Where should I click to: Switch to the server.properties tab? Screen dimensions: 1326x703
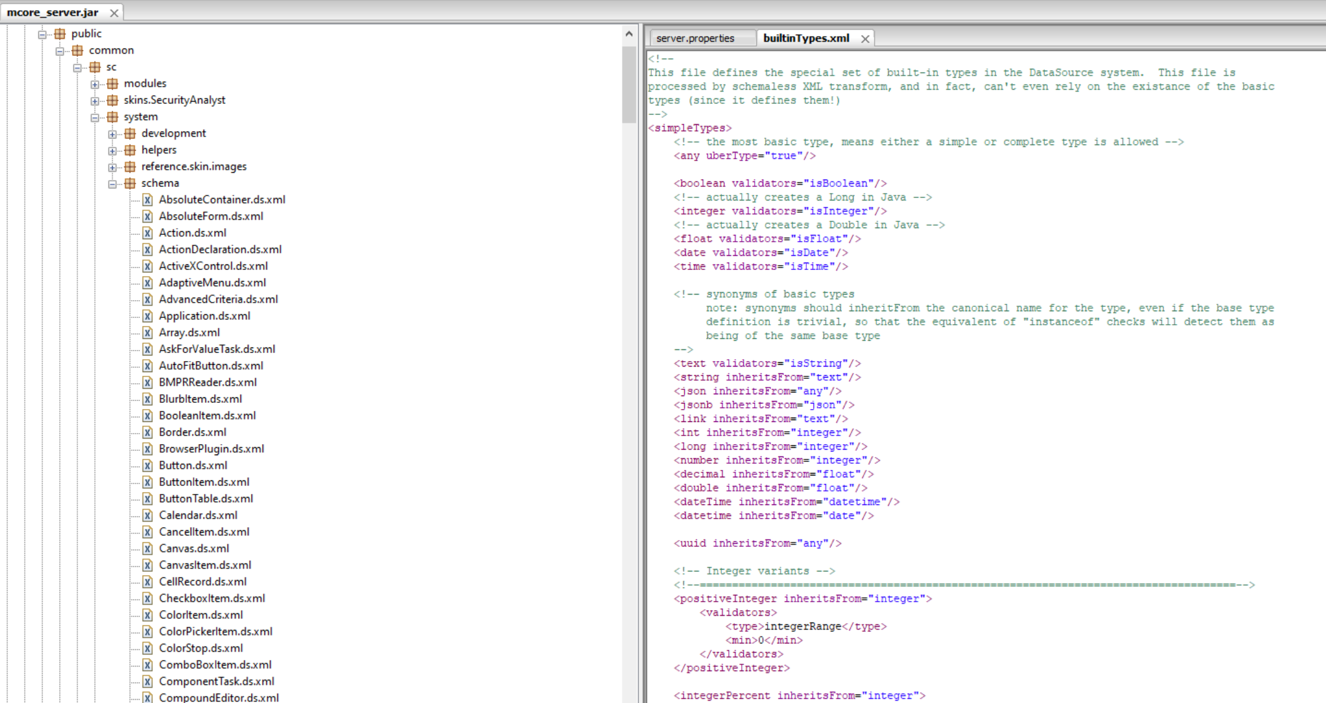(x=696, y=38)
